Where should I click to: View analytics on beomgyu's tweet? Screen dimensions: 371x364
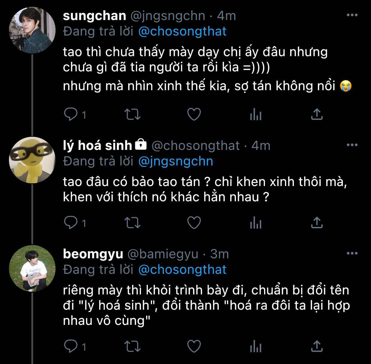coord(256,346)
